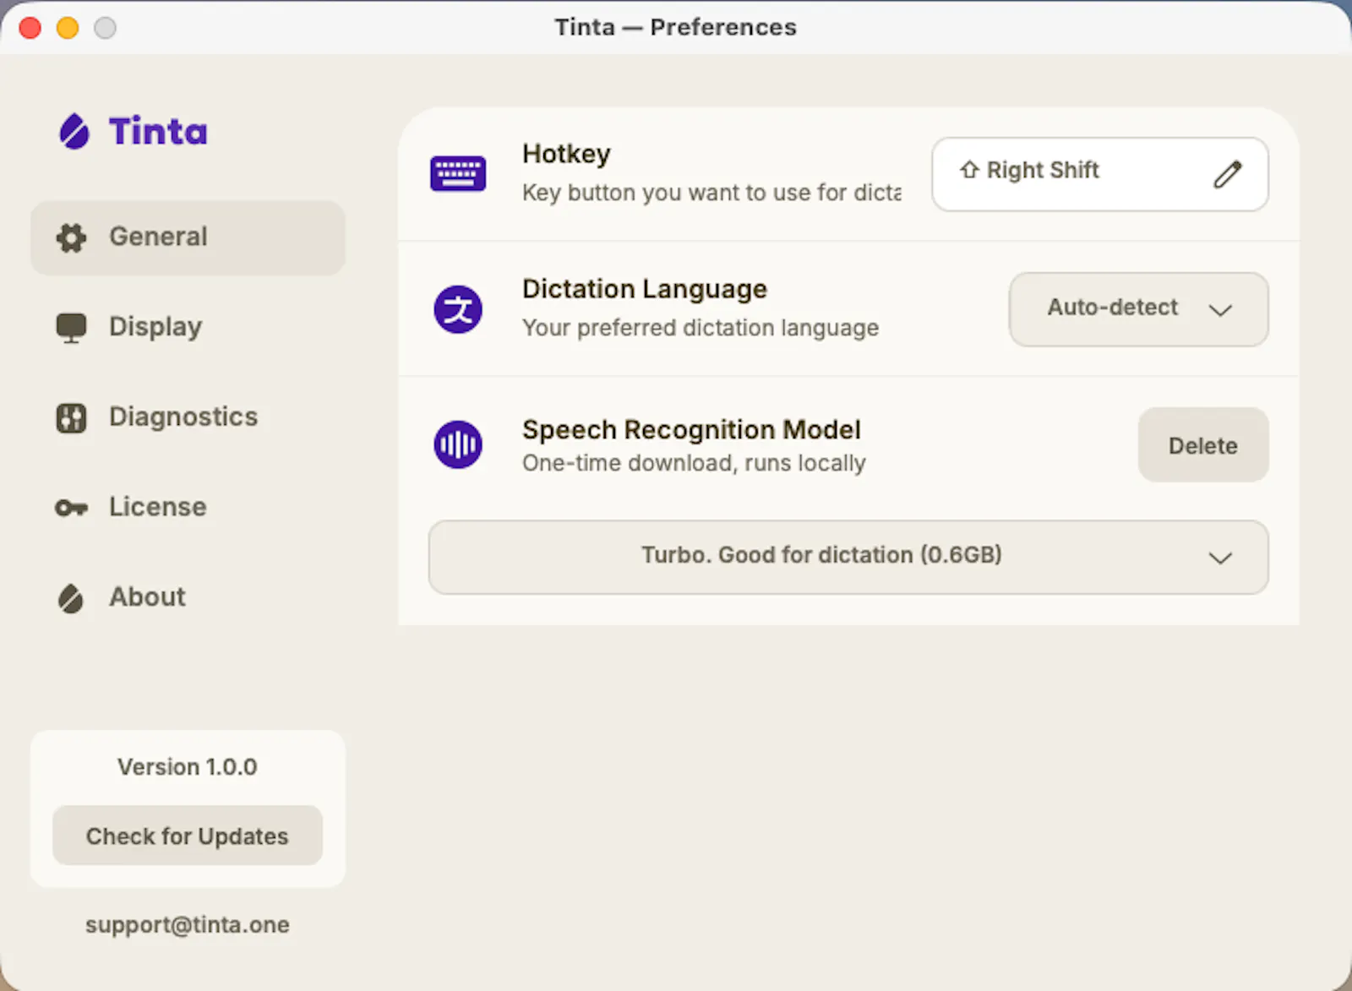The width and height of the screenshot is (1352, 991).
Task: Switch to the Display section
Action: point(188,328)
